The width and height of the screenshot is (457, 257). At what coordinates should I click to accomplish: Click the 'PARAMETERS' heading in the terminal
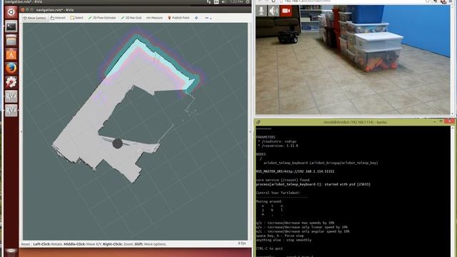tap(266, 137)
